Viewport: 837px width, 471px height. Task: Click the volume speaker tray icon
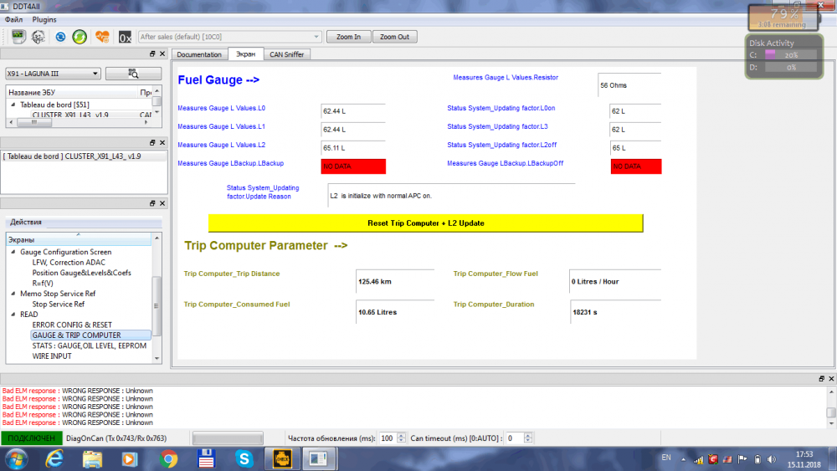[x=772, y=459]
